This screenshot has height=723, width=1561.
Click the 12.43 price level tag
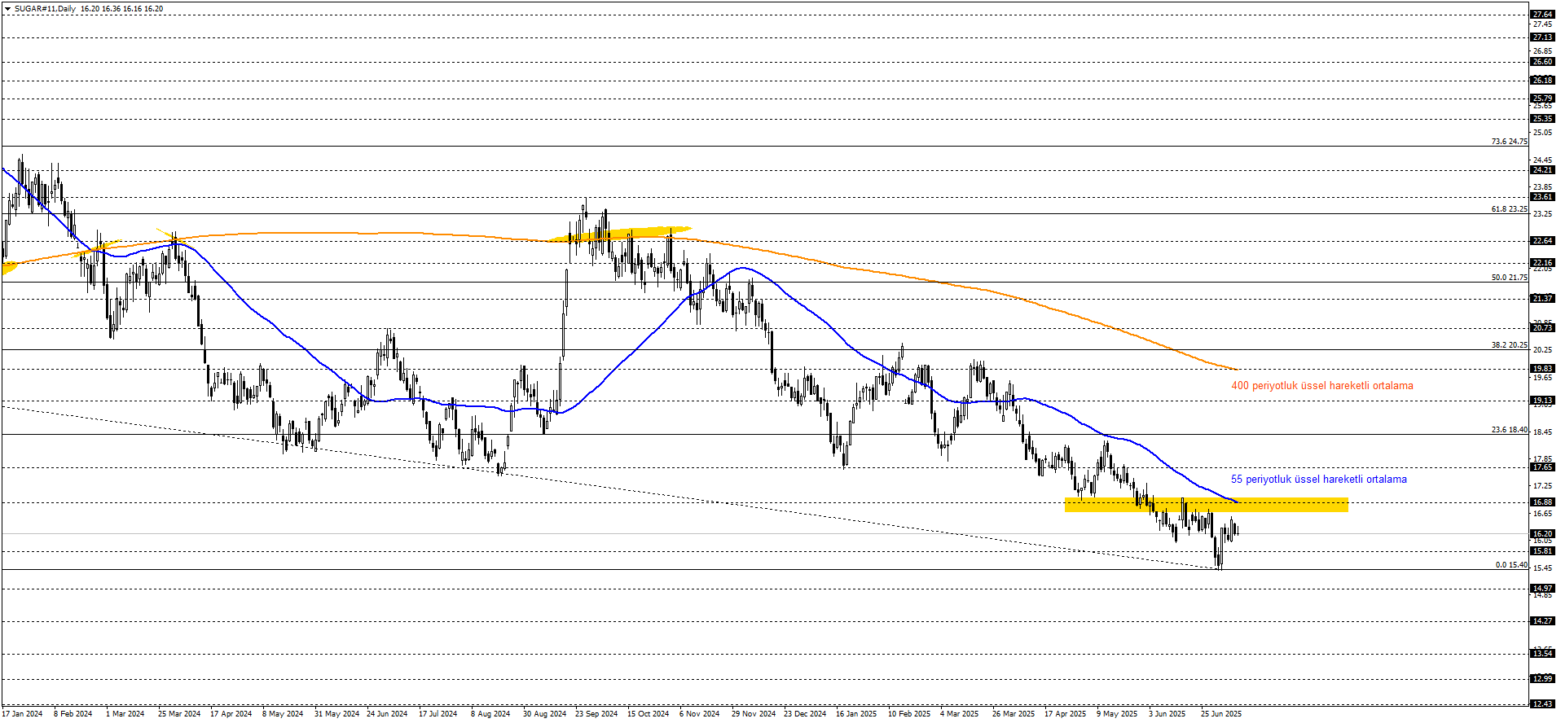(x=1542, y=704)
